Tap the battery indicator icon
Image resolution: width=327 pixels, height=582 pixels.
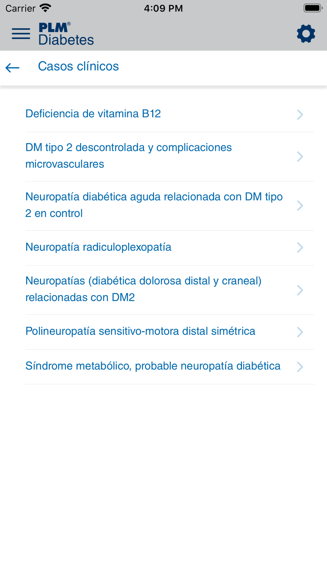[x=313, y=8]
